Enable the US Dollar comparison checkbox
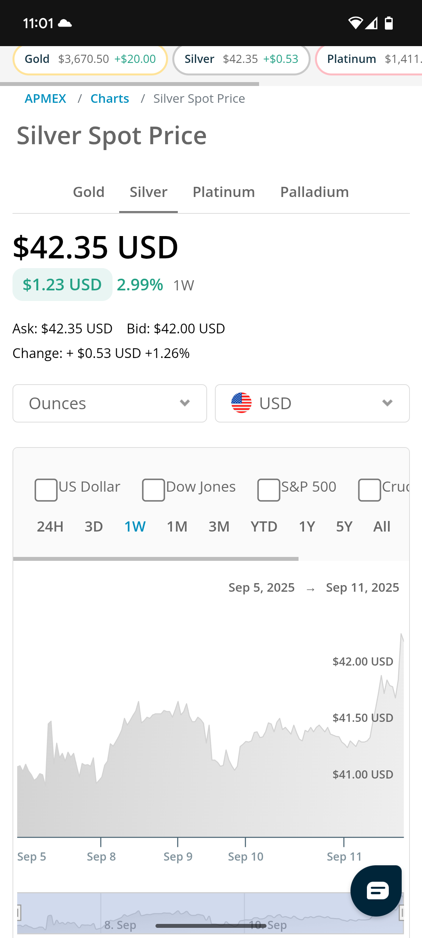This screenshot has height=938, width=422. point(46,489)
